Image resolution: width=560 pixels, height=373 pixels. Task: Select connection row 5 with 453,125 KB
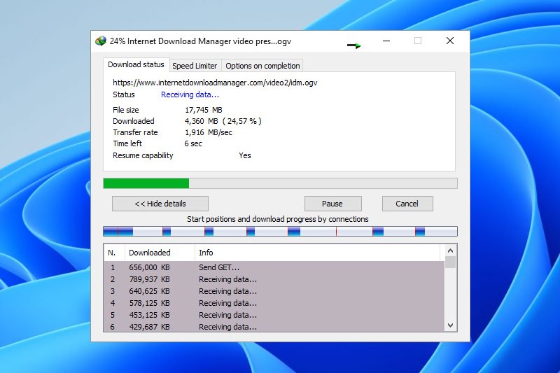pos(274,315)
